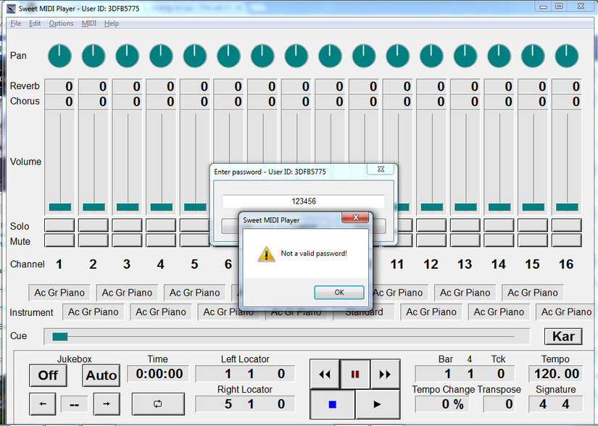
Task: Click the channel 1 pan knob
Action: coord(59,56)
